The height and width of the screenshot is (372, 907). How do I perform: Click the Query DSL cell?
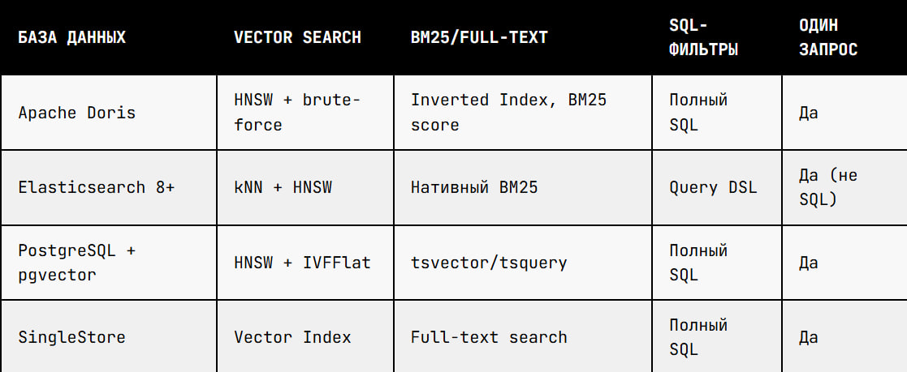717,188
